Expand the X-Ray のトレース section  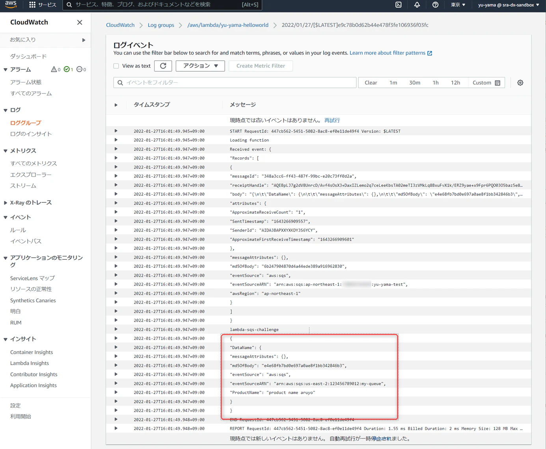(6, 203)
